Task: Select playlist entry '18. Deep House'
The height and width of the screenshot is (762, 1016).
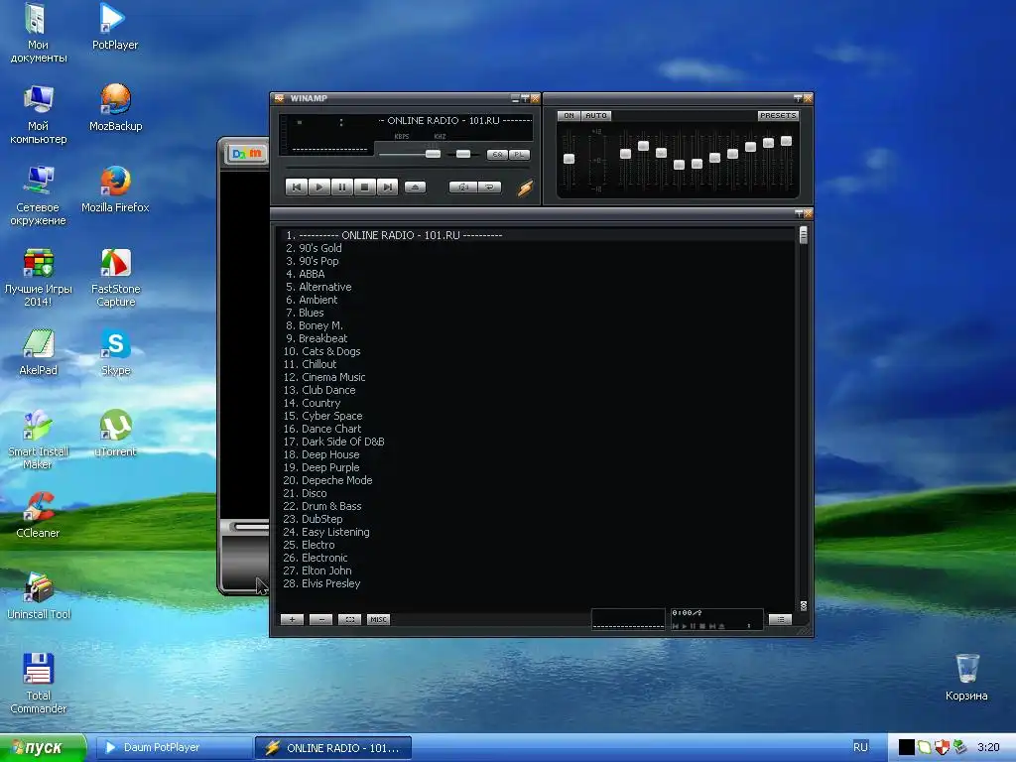Action: [537, 454]
